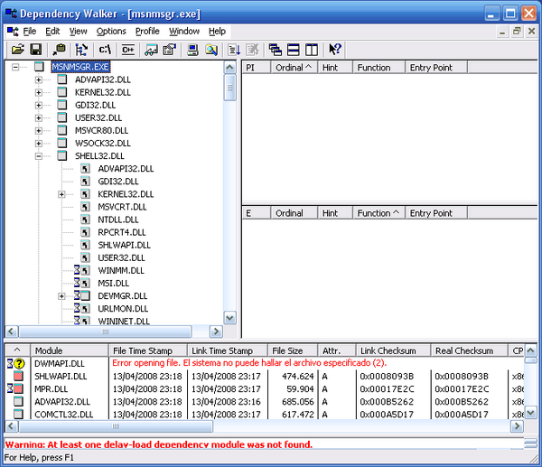Open the System Information computer icon

pyautogui.click(x=192, y=50)
